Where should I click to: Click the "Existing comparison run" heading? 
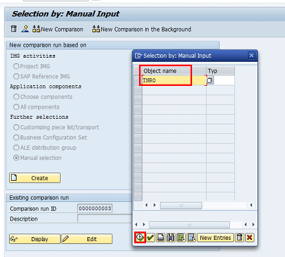[39, 198]
